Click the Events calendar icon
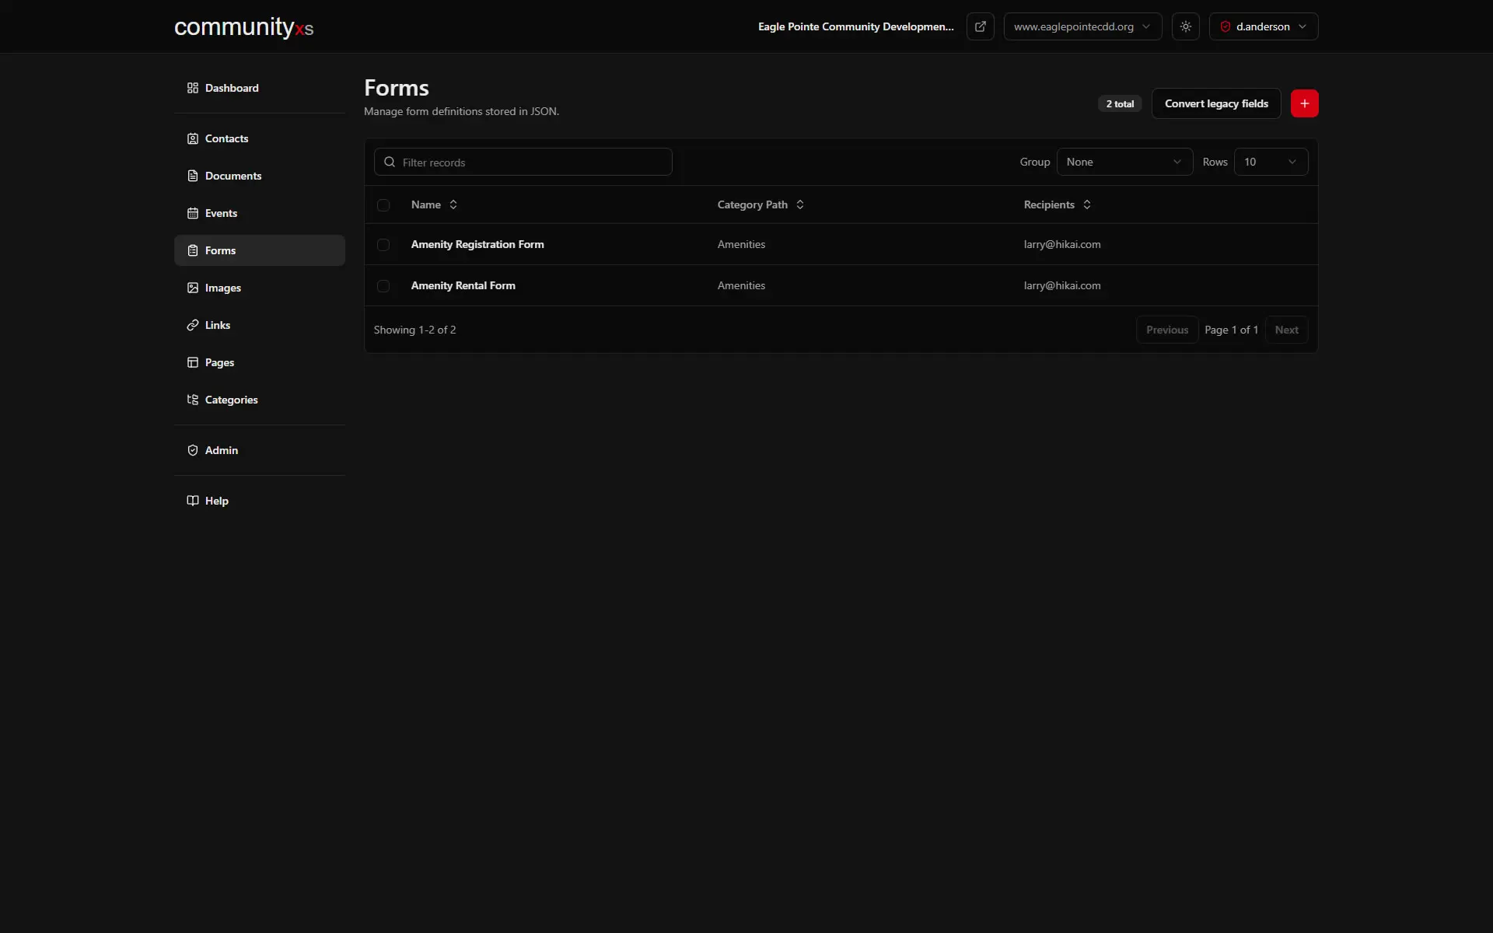Viewport: 1493px width, 933px height. [193, 213]
